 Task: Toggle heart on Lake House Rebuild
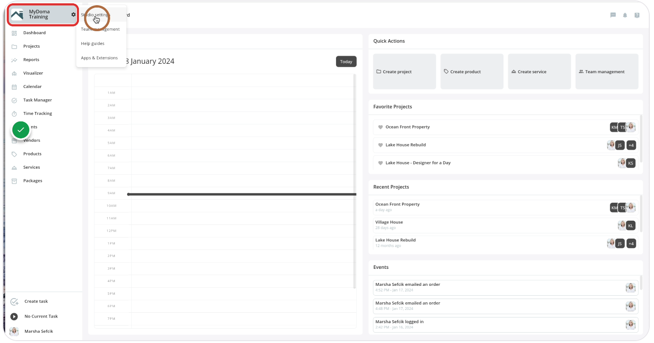pyautogui.click(x=380, y=145)
